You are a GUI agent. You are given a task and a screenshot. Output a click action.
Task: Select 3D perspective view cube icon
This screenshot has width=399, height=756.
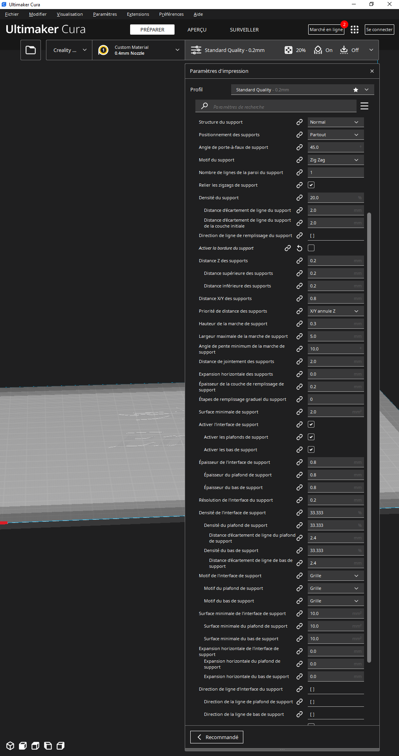click(10, 745)
